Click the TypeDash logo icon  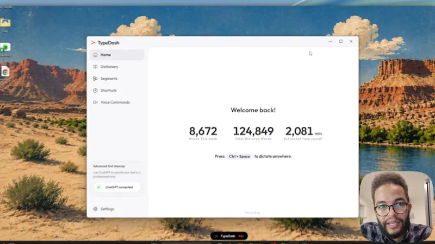click(93, 43)
